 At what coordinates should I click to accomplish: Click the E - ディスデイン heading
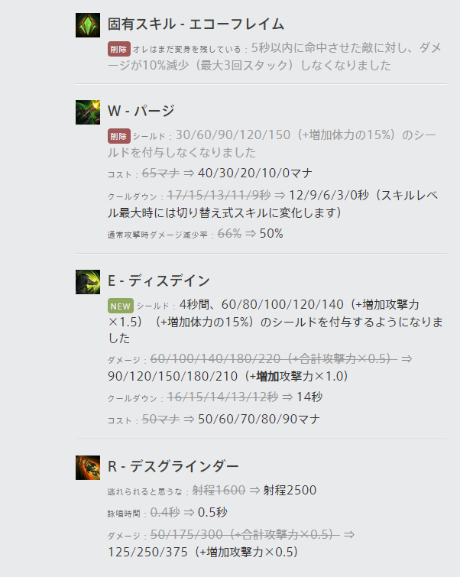pos(159,280)
